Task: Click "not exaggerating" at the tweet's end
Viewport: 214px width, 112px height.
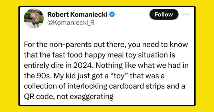Action: coord(85,97)
